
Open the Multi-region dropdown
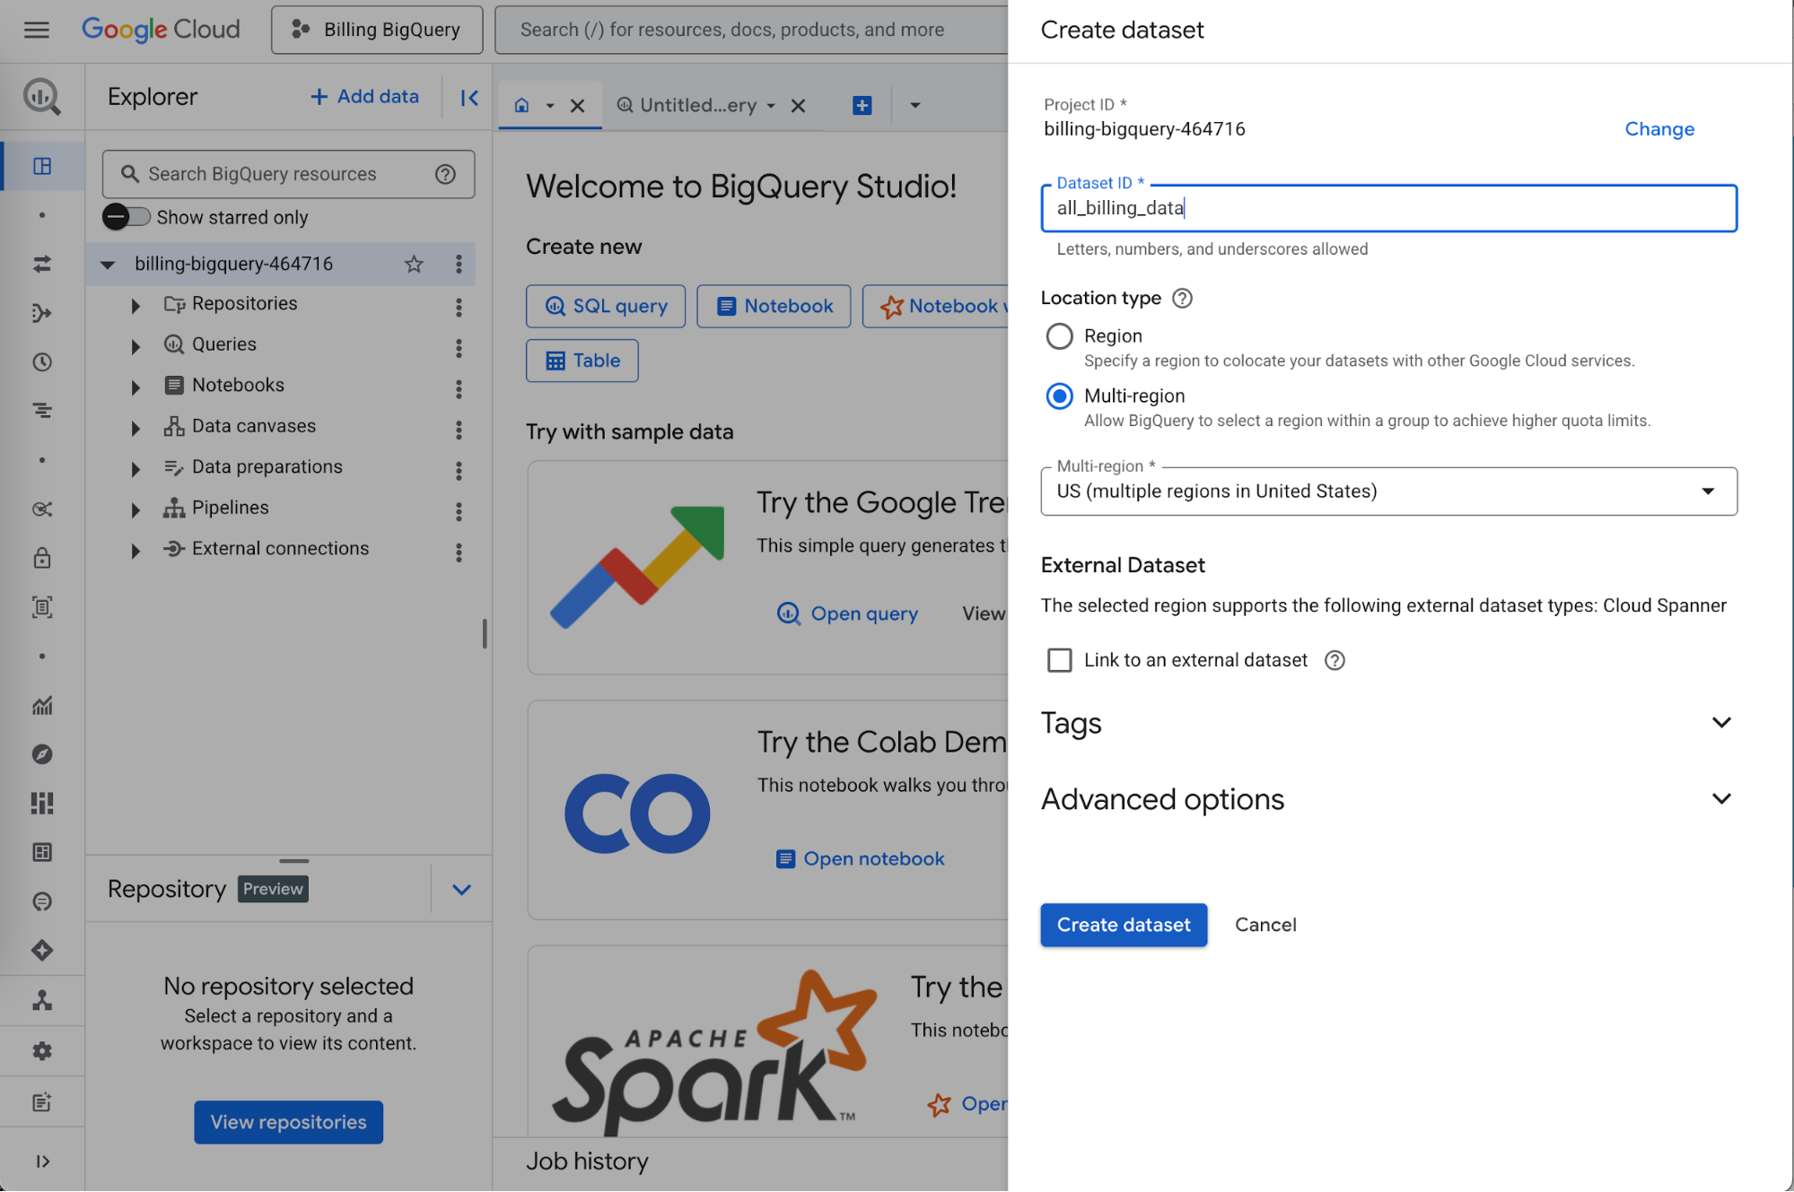click(1388, 492)
